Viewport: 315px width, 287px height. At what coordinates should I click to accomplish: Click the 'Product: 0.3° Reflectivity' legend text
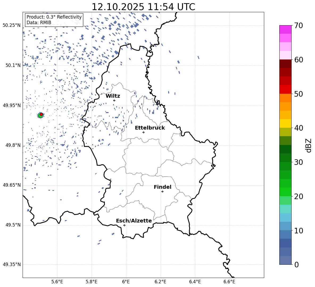pyautogui.click(x=54, y=17)
